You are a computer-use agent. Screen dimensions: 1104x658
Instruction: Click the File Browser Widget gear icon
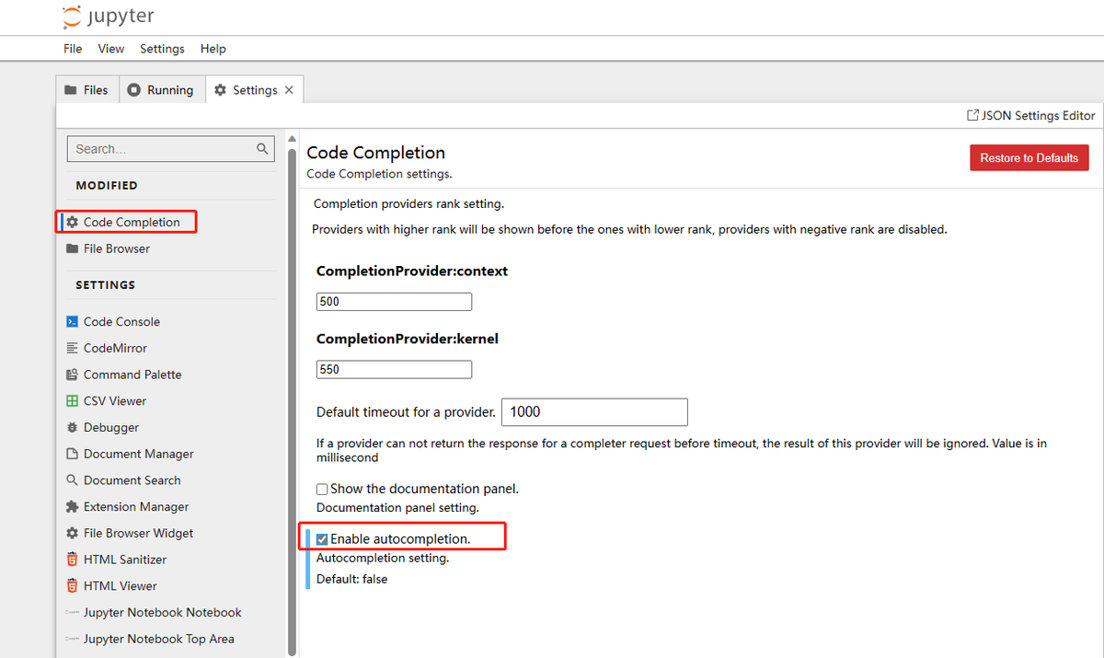tap(72, 533)
